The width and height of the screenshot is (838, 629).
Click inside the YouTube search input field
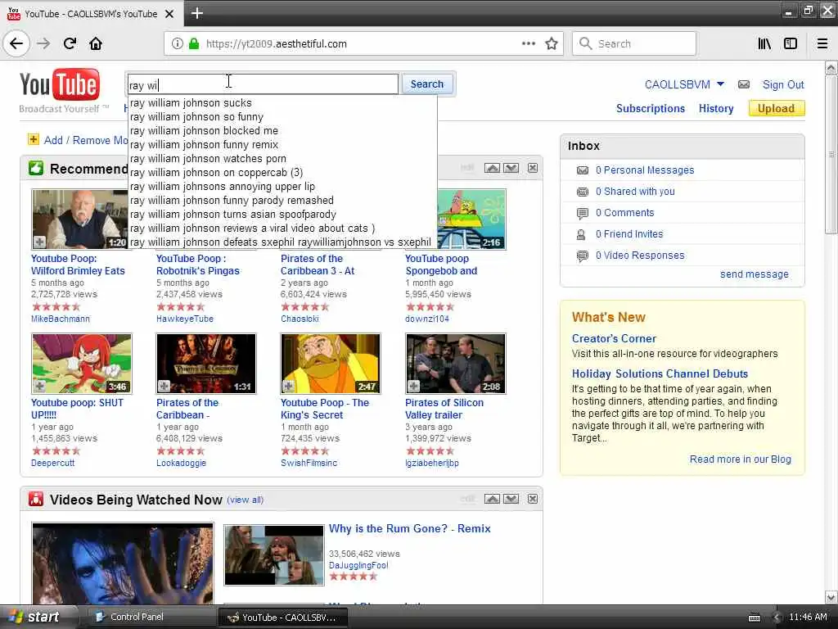tap(263, 84)
